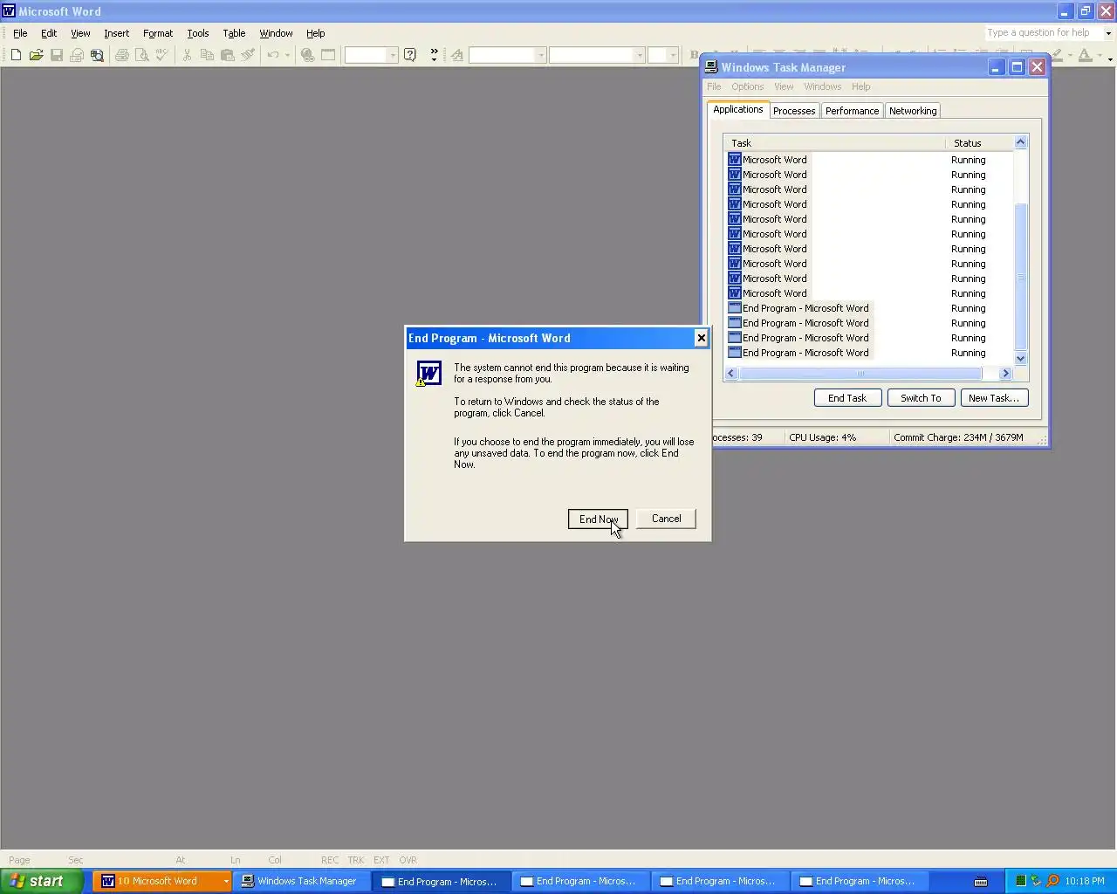Open the Style combo box dropdown
1117x894 pixels.
541,55
